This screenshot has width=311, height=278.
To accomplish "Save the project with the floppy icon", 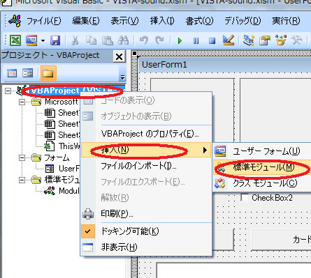I will coord(55,40).
